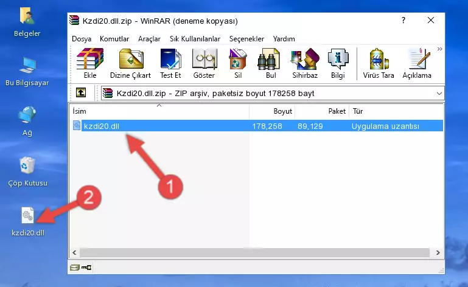Select the Ağ network desktop icon
Image resolution: width=468 pixels, height=287 pixels.
(27, 122)
